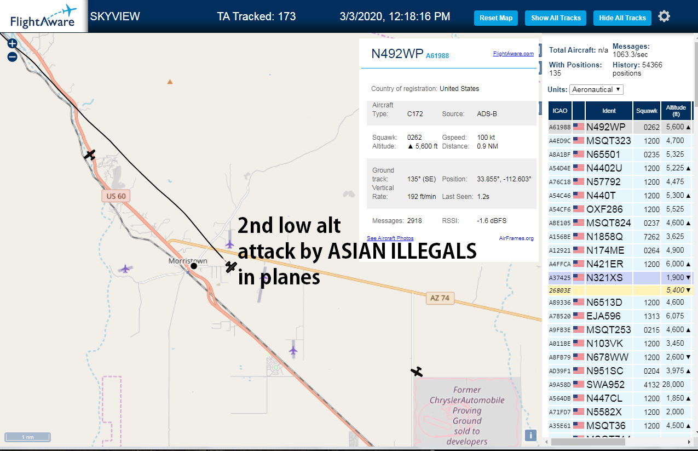Click the Morristown town marker dot
The image size is (698, 451).
193,266
